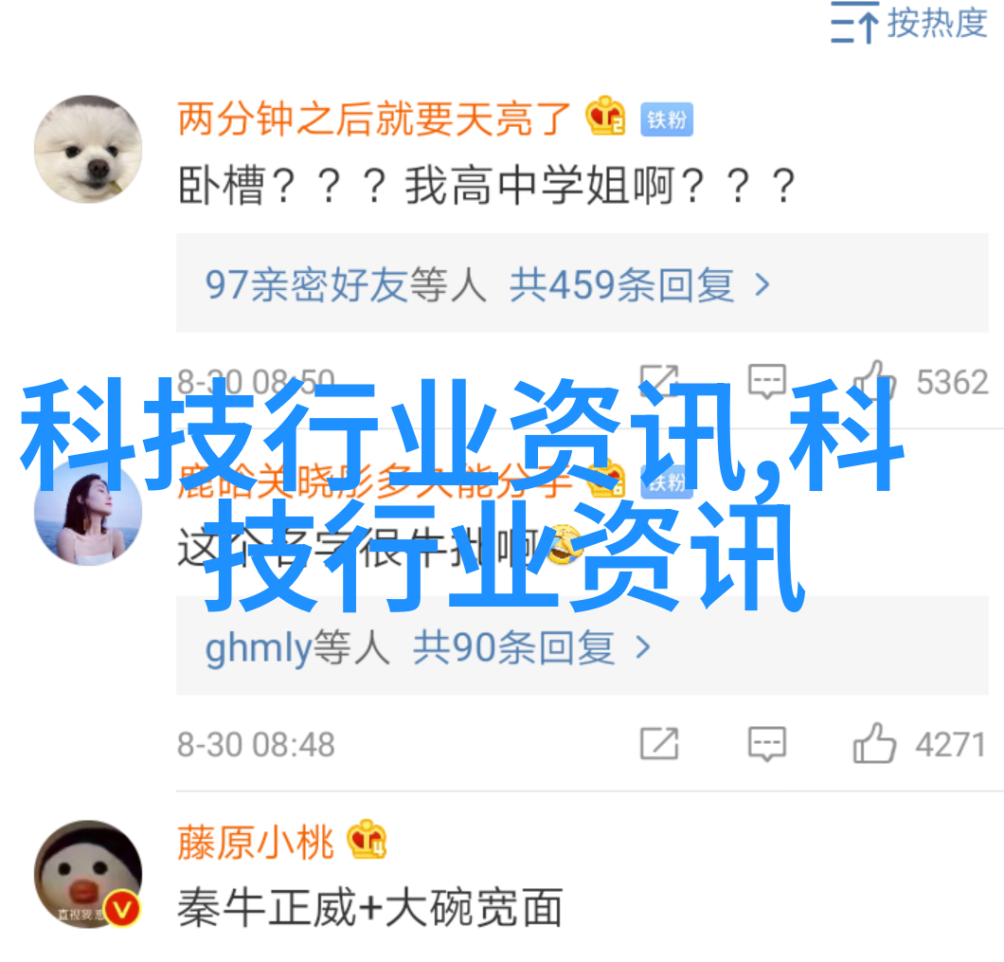
Task: Expand the 共90条回复 replies
Action: click(514, 647)
